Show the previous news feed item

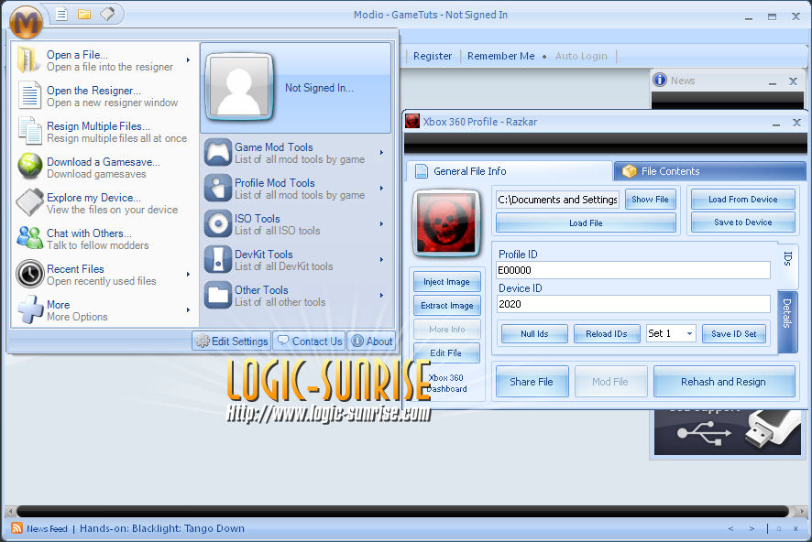coord(730,528)
